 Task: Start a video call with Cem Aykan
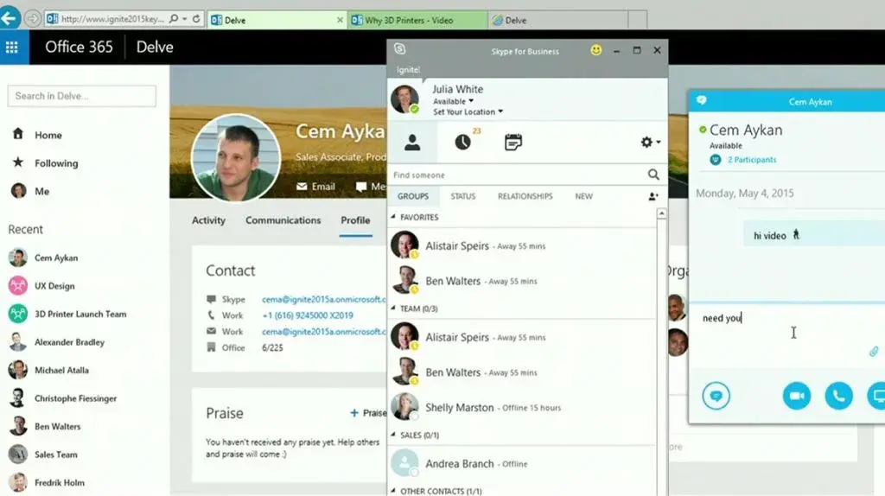(796, 396)
